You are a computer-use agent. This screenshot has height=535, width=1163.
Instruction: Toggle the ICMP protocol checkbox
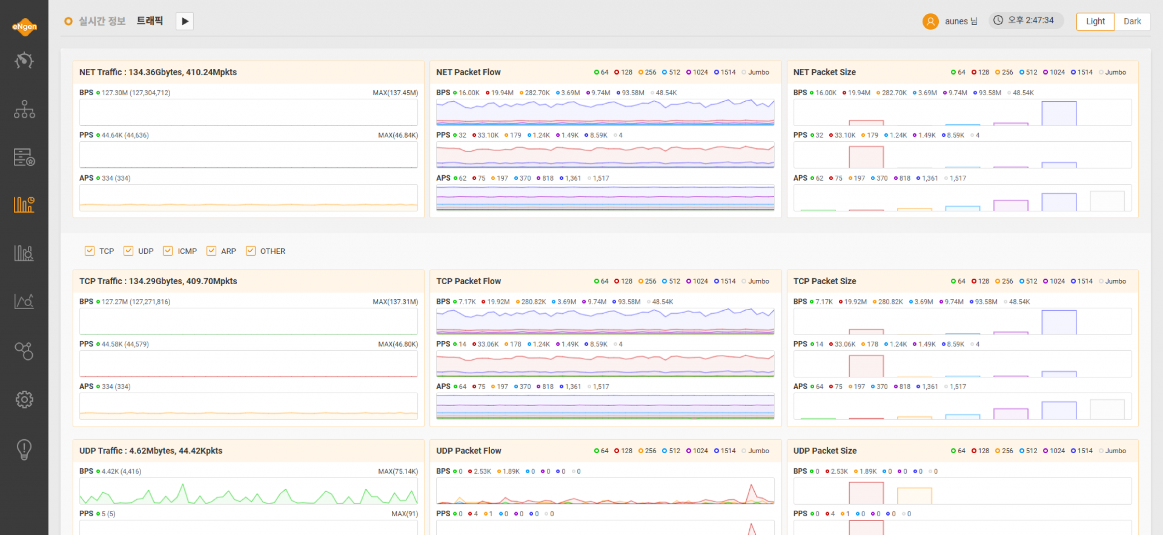[x=168, y=251]
